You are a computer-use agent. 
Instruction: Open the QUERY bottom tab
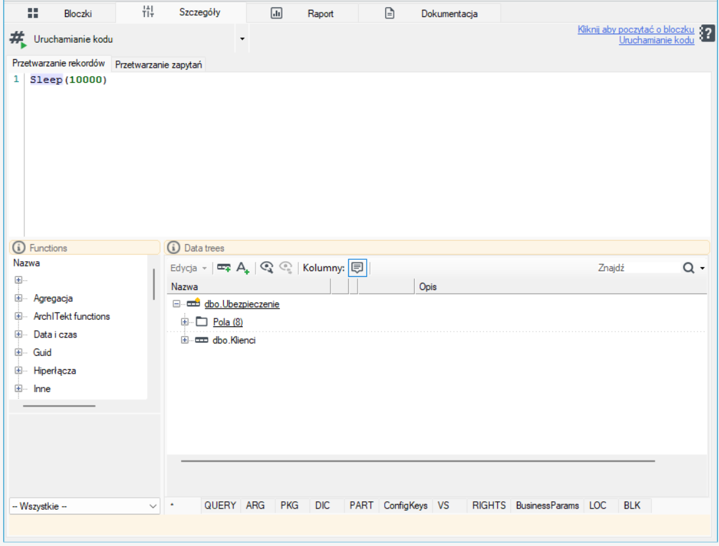tap(220, 505)
